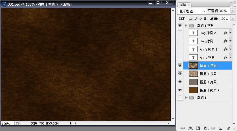
Task: Expand effects of Blog 拷貝 layer
Action: point(230,41)
